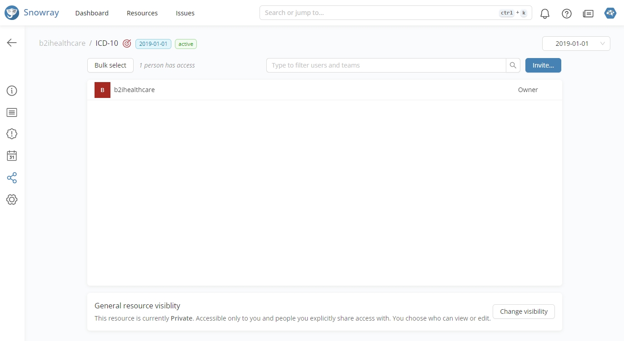Open the resource info sidebar icon
The image size is (624, 341).
12,91
